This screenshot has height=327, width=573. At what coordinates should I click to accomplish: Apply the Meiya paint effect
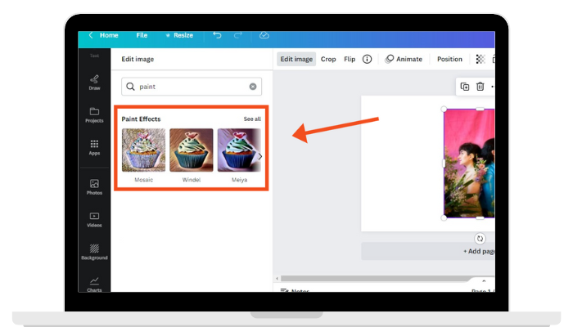(239, 150)
